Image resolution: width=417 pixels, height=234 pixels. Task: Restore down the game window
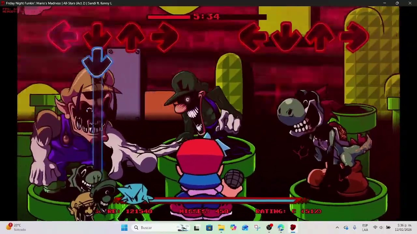[x=397, y=3]
